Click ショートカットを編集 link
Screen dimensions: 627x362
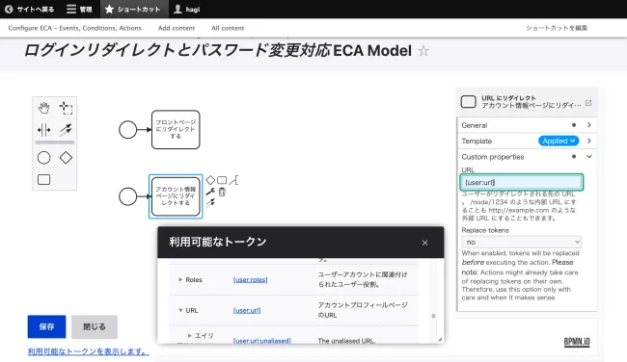[557, 28]
